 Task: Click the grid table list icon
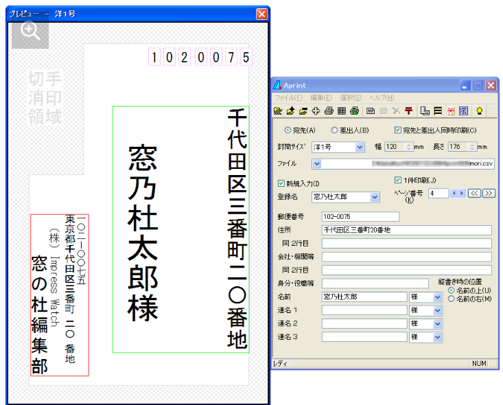point(342,111)
